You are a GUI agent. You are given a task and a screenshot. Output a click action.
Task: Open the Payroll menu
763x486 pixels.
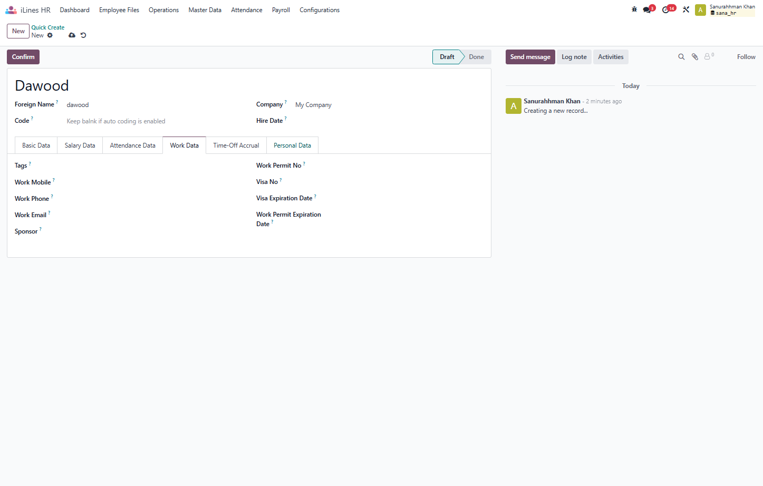tap(281, 10)
